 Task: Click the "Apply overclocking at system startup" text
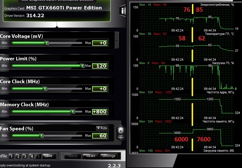click(x=25, y=165)
